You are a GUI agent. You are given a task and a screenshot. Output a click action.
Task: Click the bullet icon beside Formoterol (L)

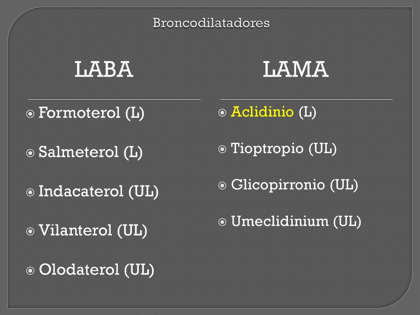[30, 114]
